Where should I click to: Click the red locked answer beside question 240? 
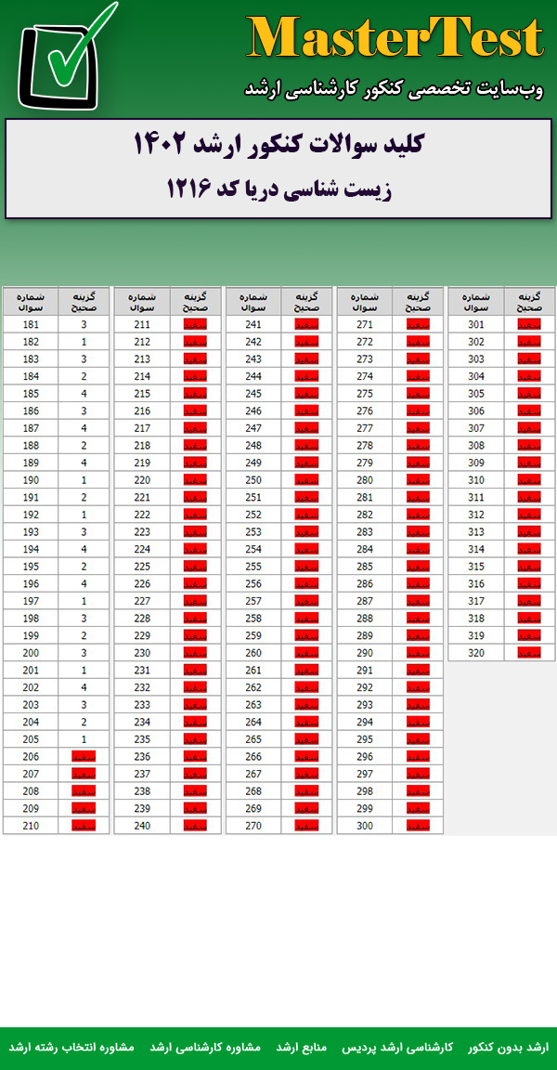tap(195, 826)
